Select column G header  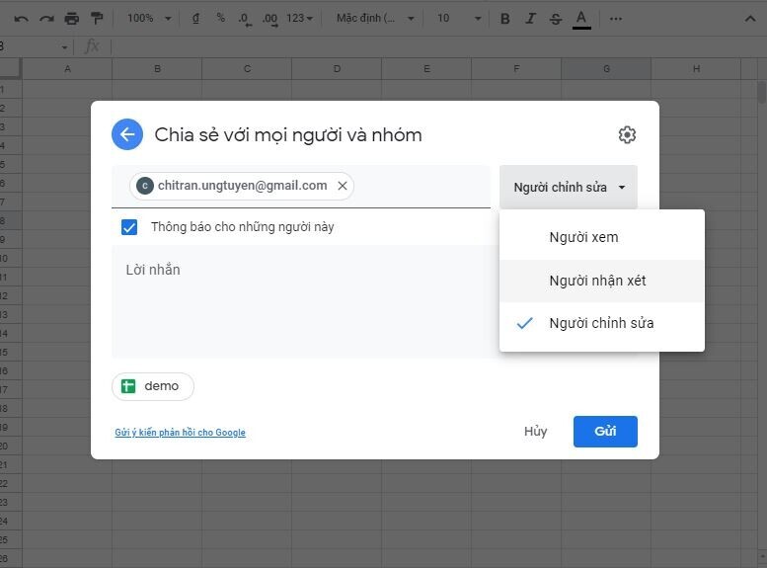(x=606, y=68)
